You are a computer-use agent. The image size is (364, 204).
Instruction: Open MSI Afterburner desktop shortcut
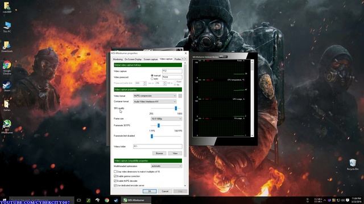(7, 126)
